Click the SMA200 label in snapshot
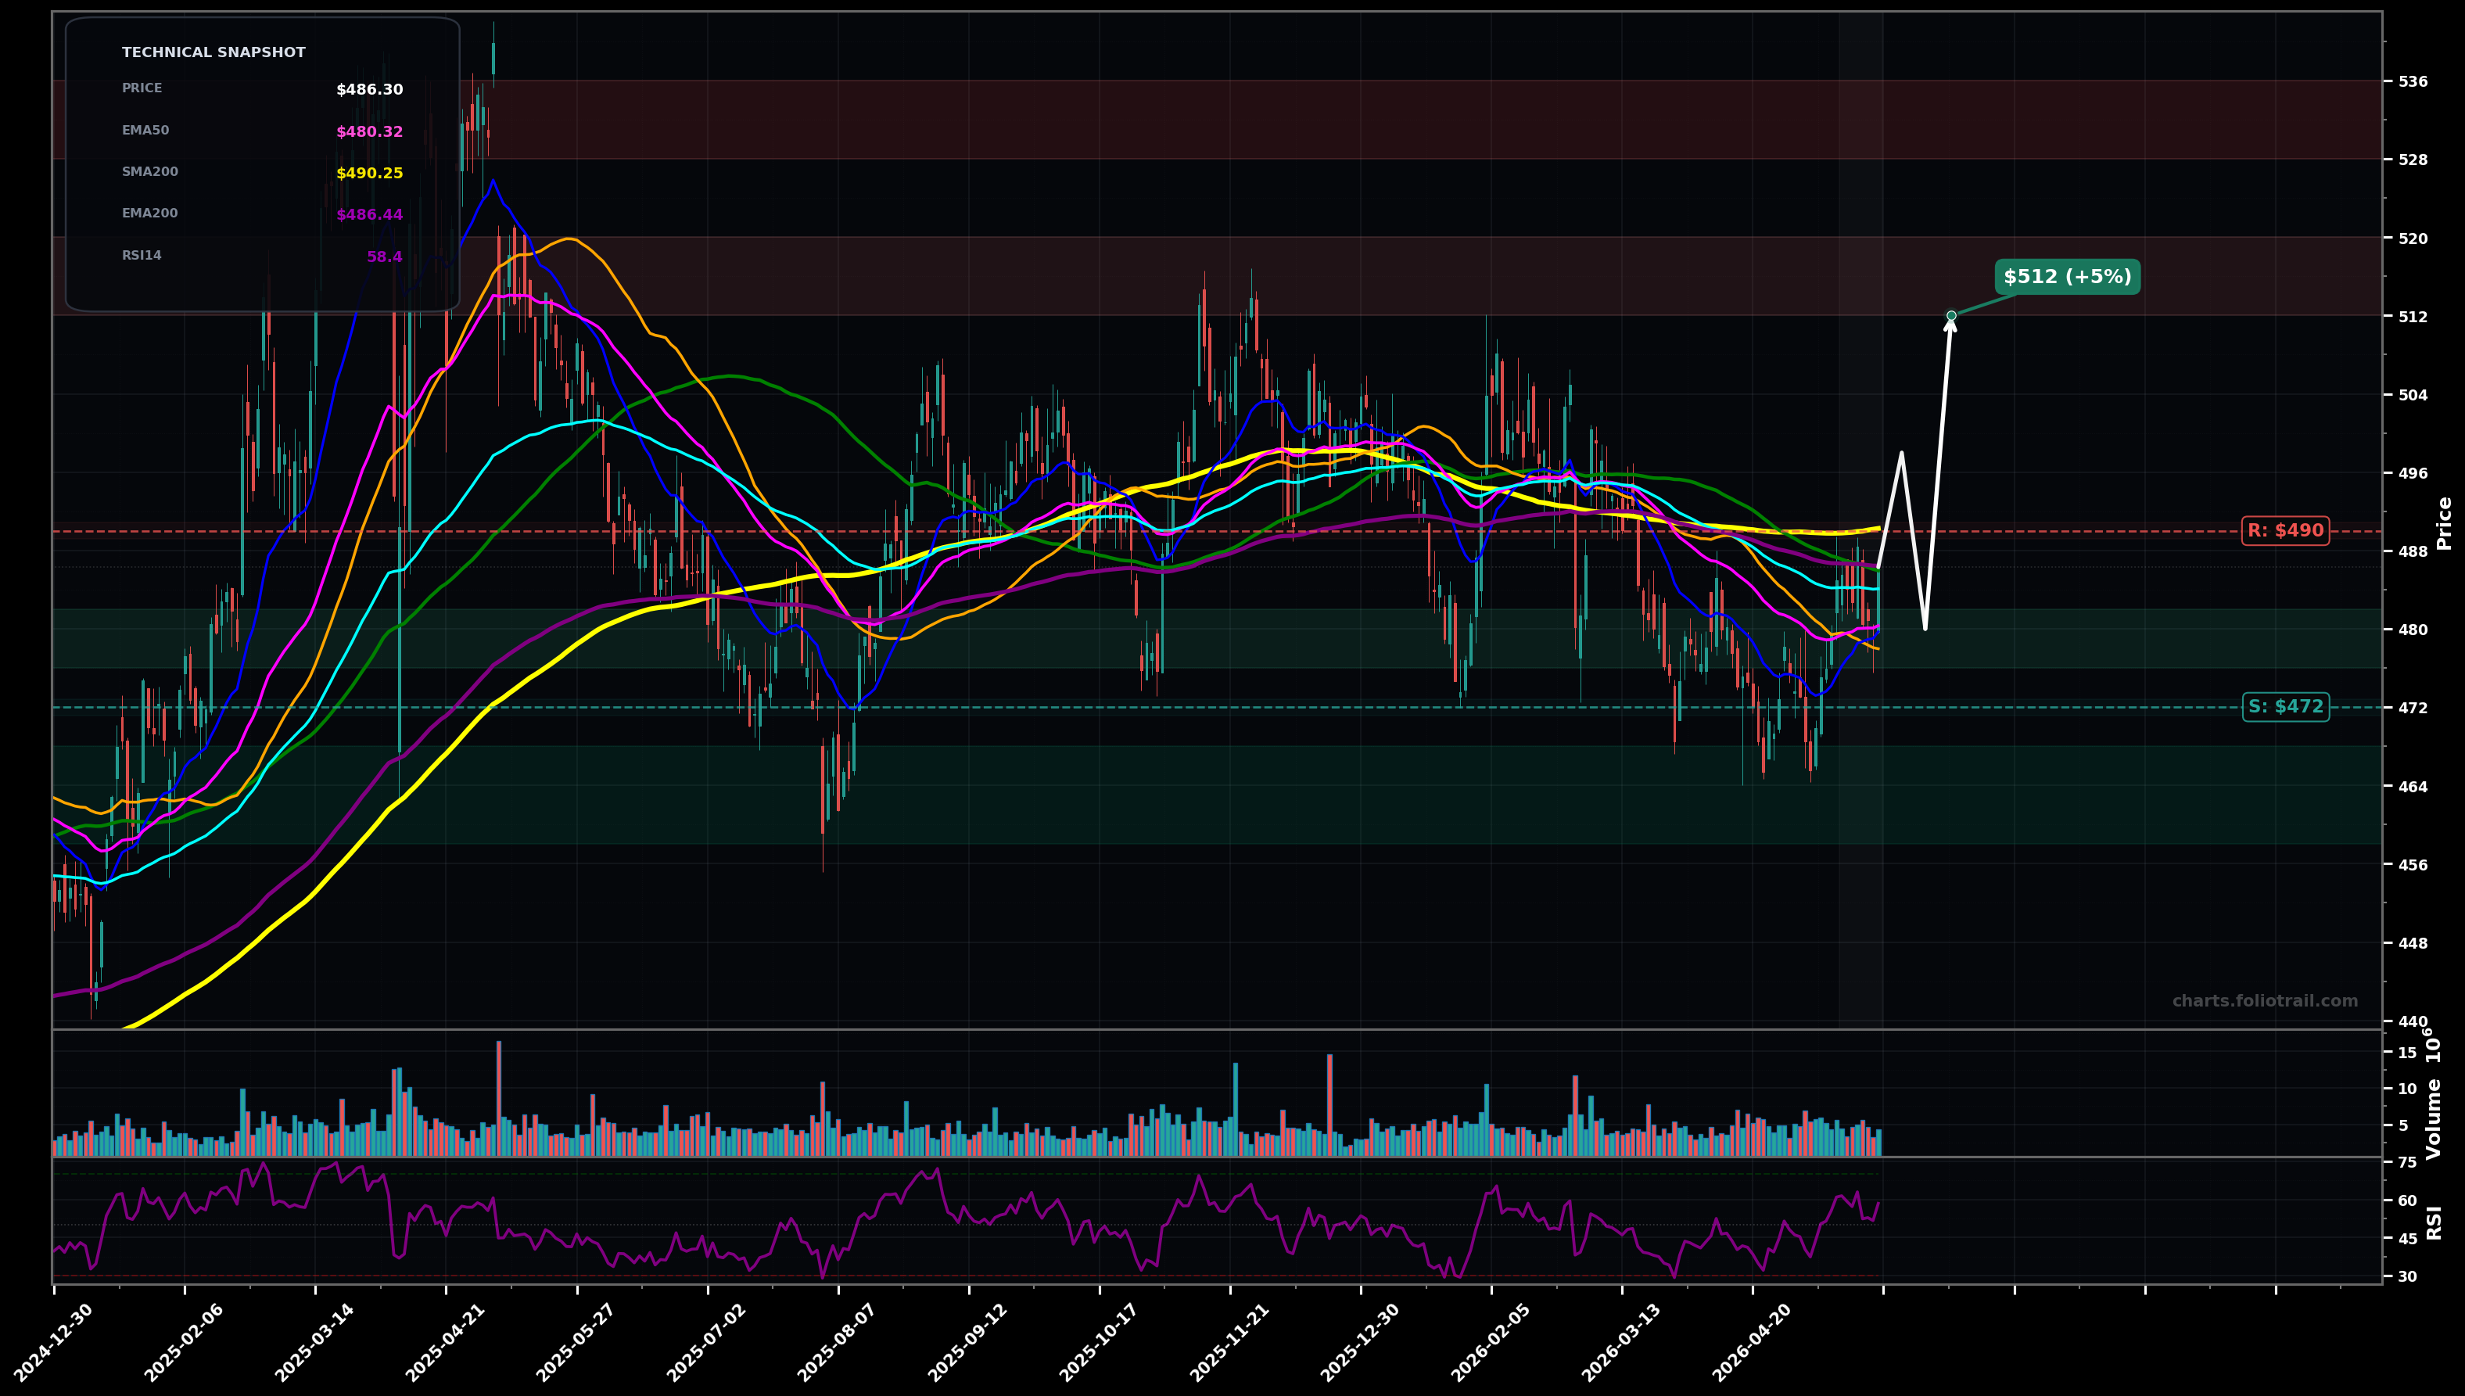The width and height of the screenshot is (2465, 1396). pyautogui.click(x=149, y=171)
